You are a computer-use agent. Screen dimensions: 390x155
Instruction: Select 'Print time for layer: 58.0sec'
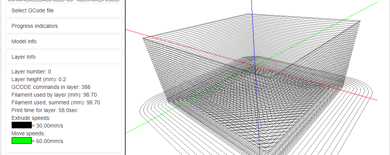pyautogui.click(x=45, y=110)
